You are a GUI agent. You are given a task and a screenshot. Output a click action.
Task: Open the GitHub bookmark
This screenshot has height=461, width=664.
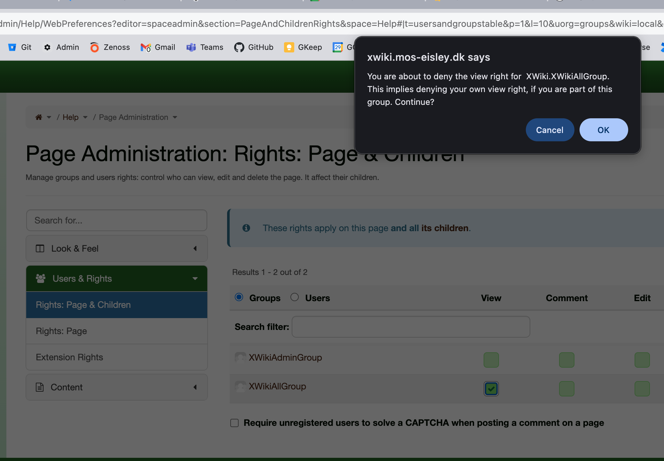point(254,47)
